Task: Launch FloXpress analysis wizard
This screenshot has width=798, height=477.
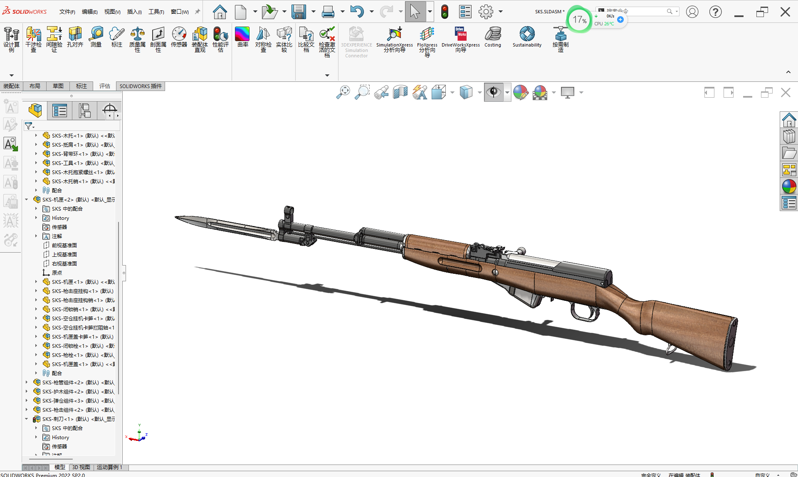Action: point(427,42)
